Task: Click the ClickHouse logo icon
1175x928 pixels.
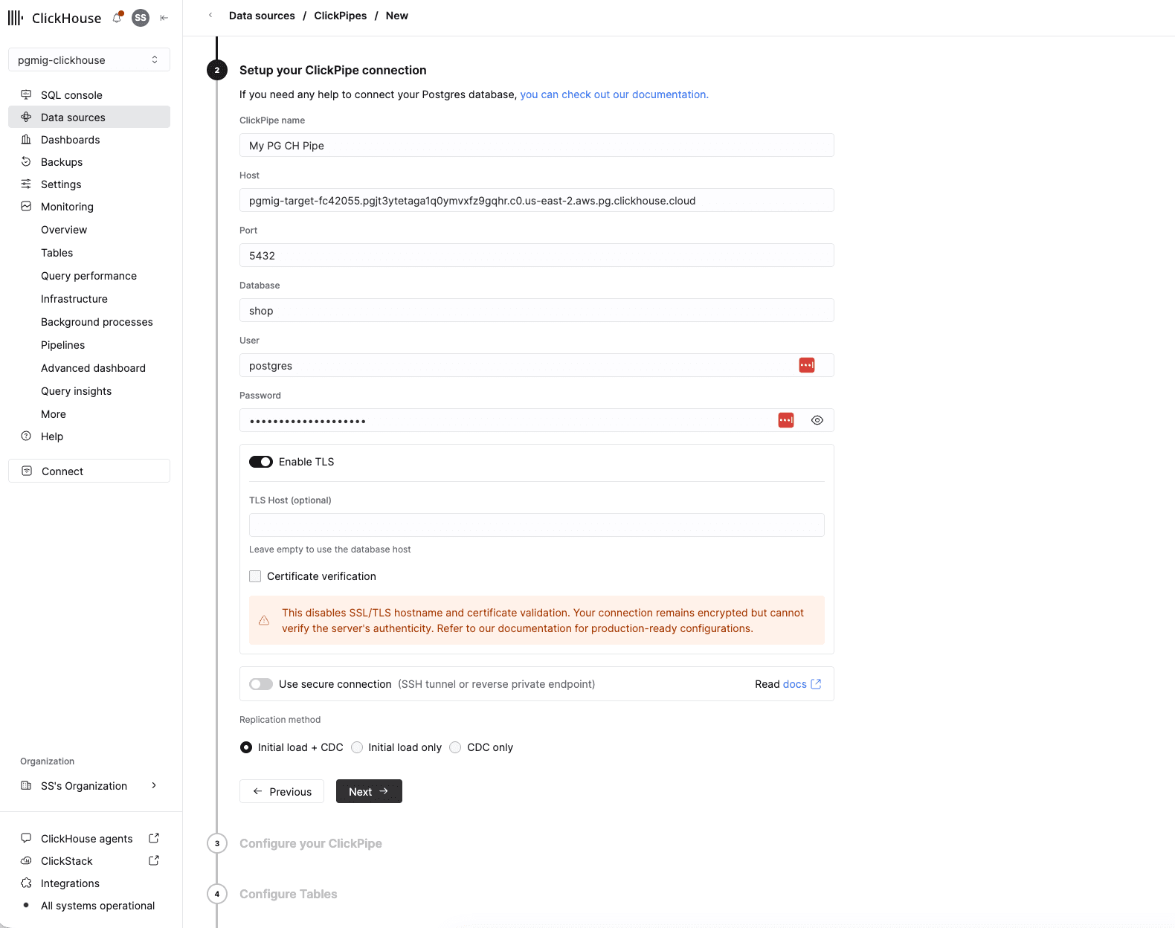Action: (16, 18)
